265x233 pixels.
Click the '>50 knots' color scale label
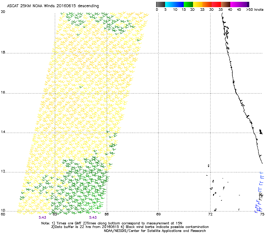click(x=255, y=10)
